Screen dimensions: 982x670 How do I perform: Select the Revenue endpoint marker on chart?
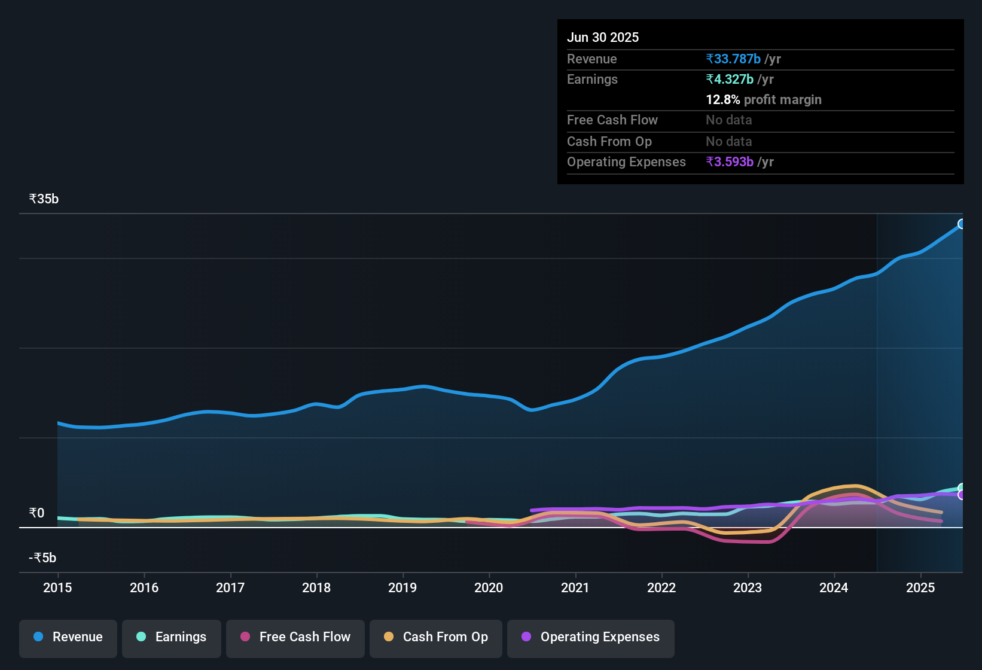pos(961,224)
